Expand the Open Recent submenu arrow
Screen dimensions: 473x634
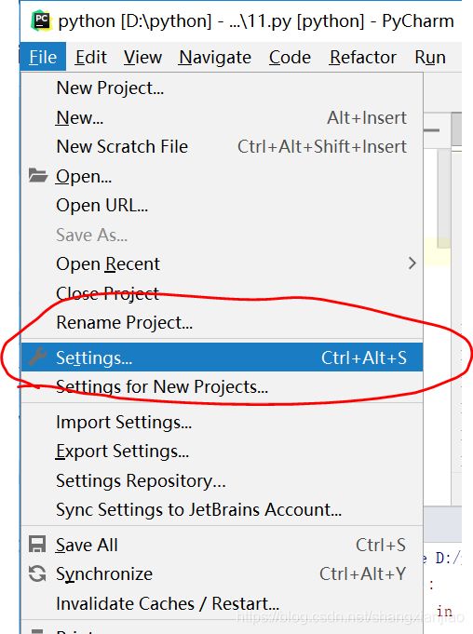412,263
